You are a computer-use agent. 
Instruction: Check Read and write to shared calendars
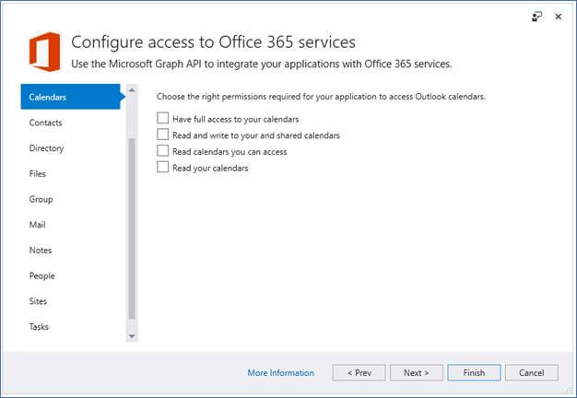(162, 135)
